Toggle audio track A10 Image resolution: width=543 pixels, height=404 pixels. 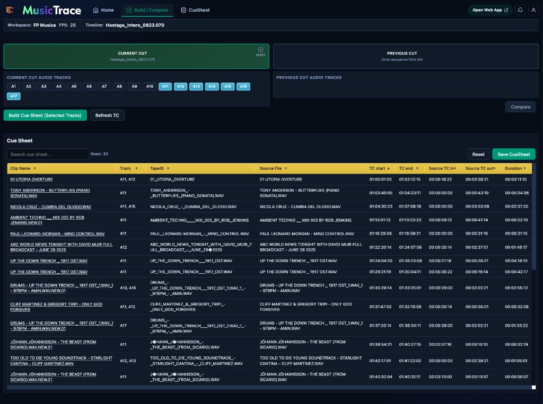pyautogui.click(x=150, y=86)
